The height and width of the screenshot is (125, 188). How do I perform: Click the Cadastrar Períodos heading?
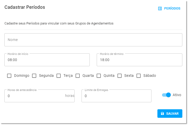coord(25,7)
